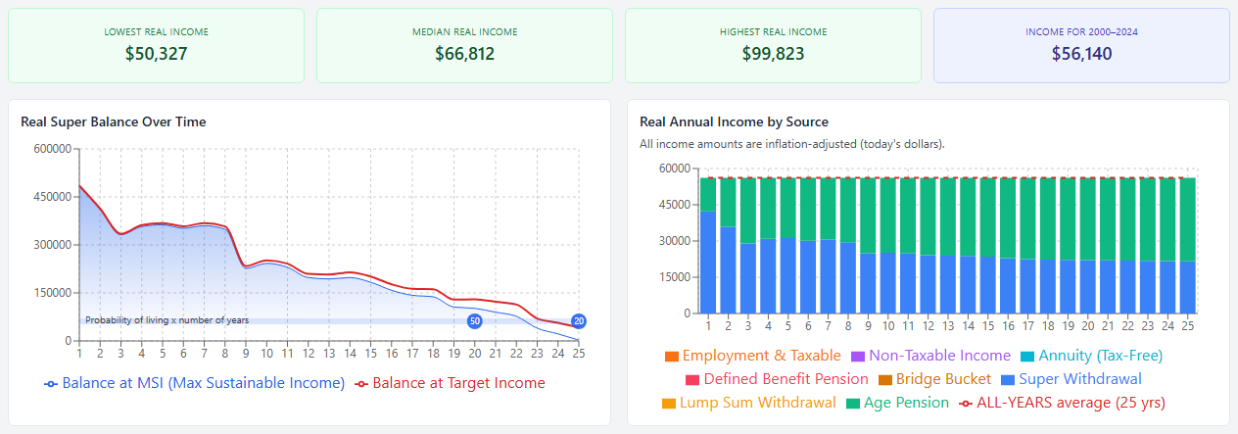Screen dimensions: 1238x434
Task: Click the year 1 bar in income chart
Action: click(708, 246)
